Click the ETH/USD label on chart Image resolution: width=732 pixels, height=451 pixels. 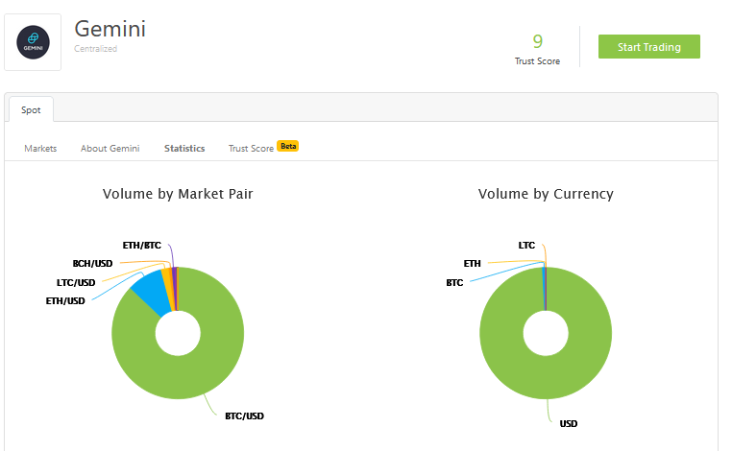coord(65,300)
